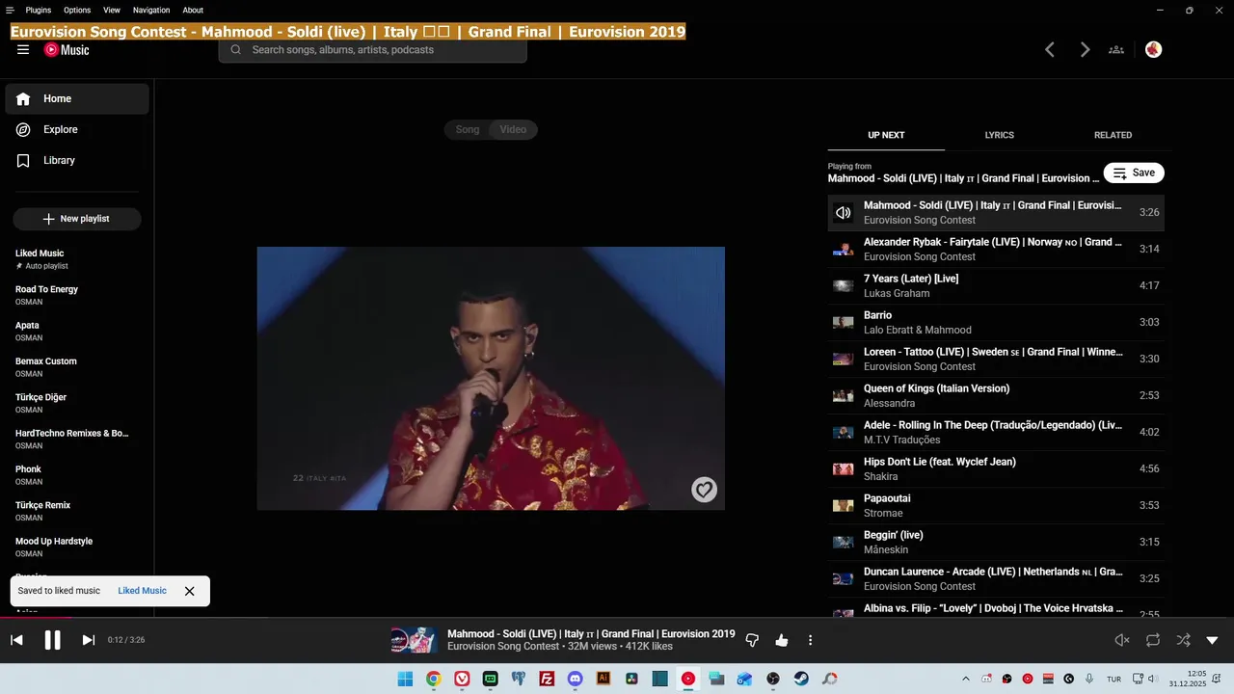Go forward with the right arrow
This screenshot has width=1234, height=694.
[1085, 50]
